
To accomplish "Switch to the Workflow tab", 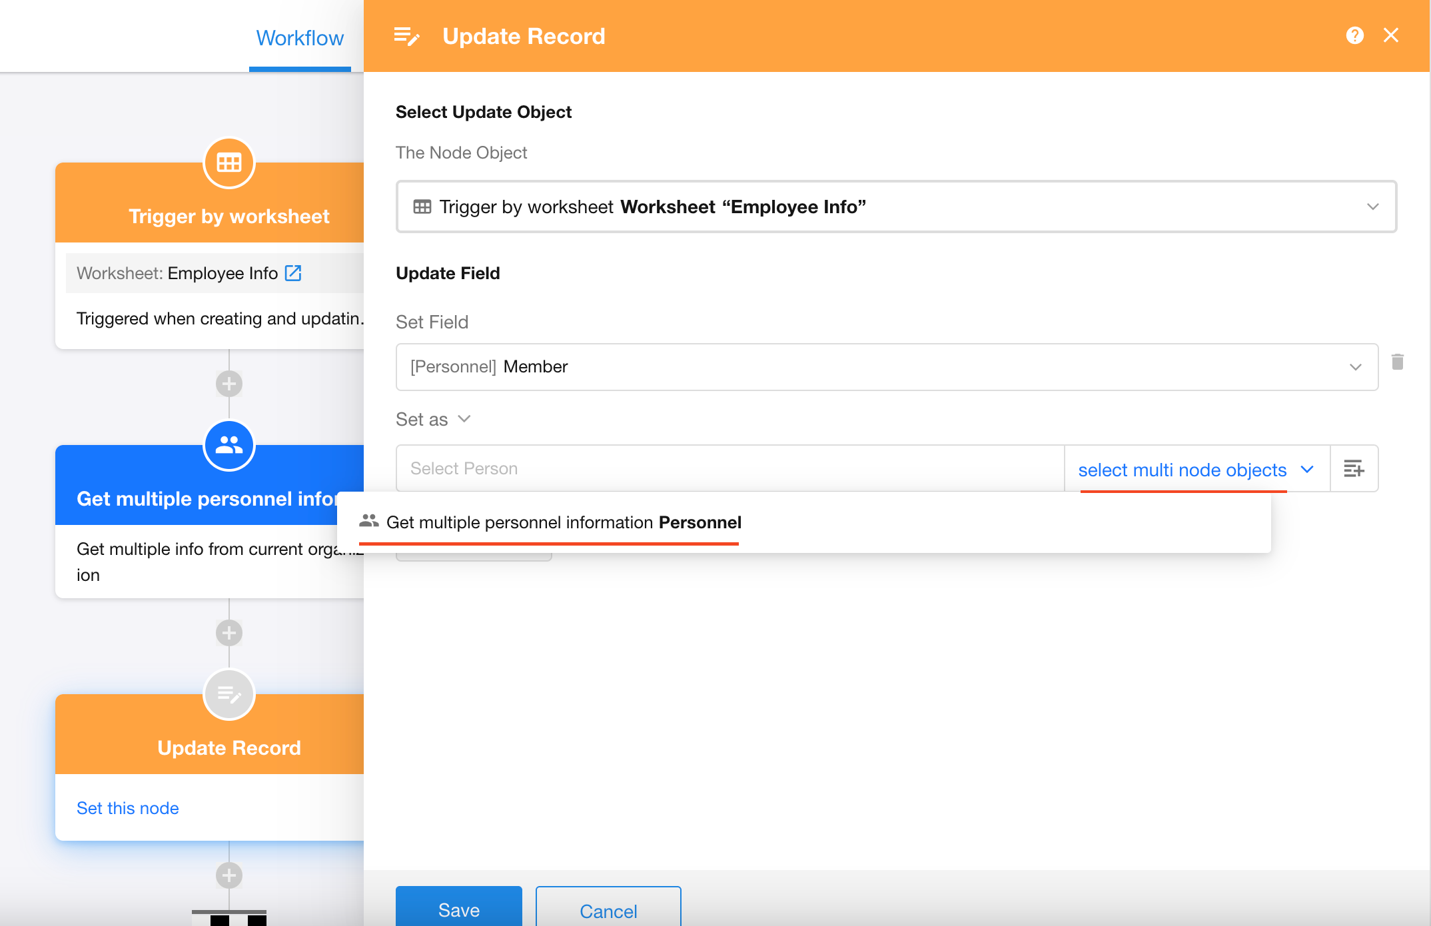I will [300, 38].
